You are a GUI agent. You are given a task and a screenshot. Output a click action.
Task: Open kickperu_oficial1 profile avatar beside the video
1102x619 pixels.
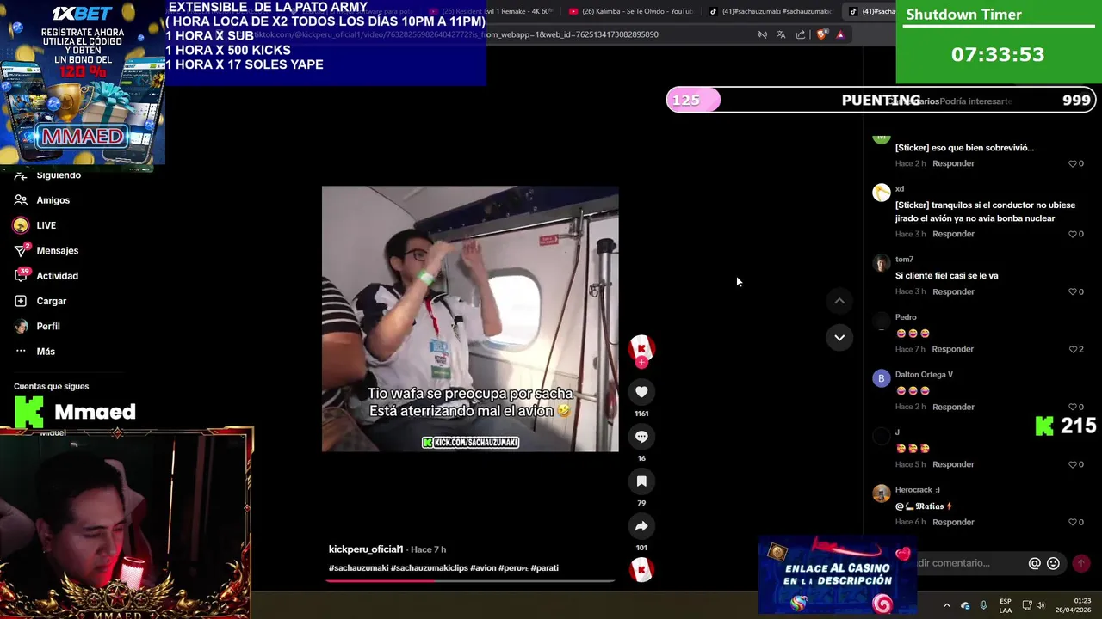pos(641,348)
